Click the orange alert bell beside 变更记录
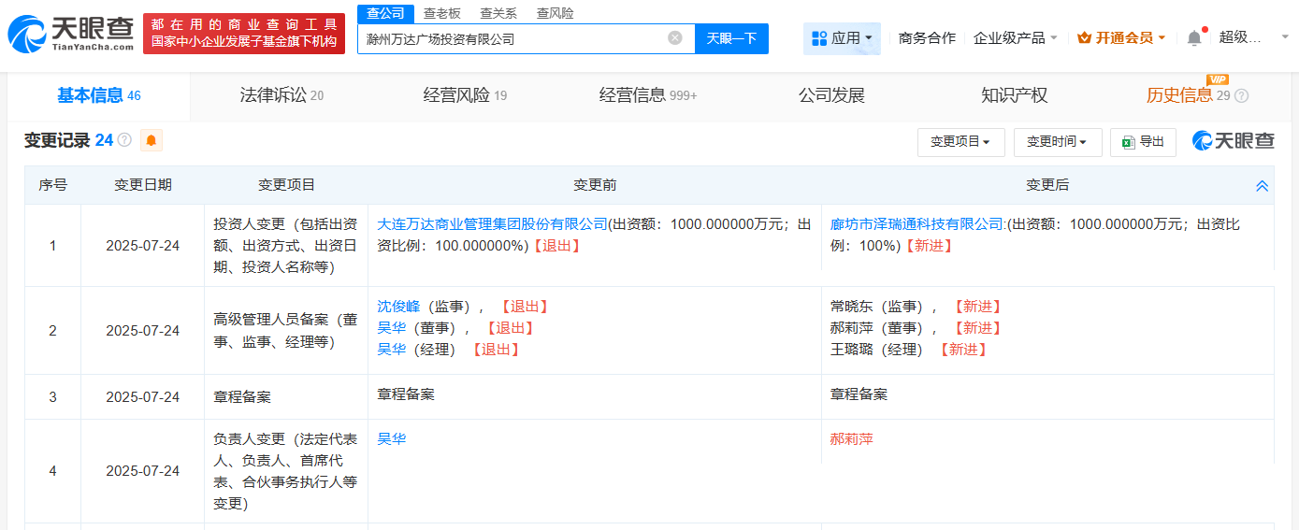 pos(151,141)
